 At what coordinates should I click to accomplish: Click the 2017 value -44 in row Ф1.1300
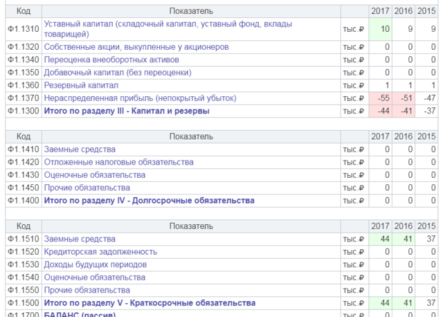point(380,111)
